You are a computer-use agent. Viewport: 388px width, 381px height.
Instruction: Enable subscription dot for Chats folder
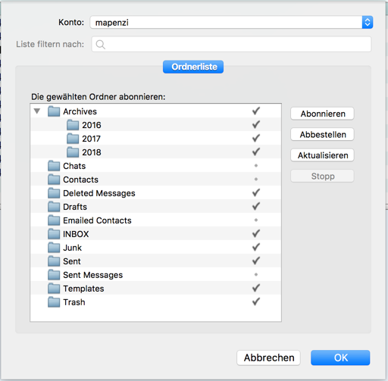[256, 166]
